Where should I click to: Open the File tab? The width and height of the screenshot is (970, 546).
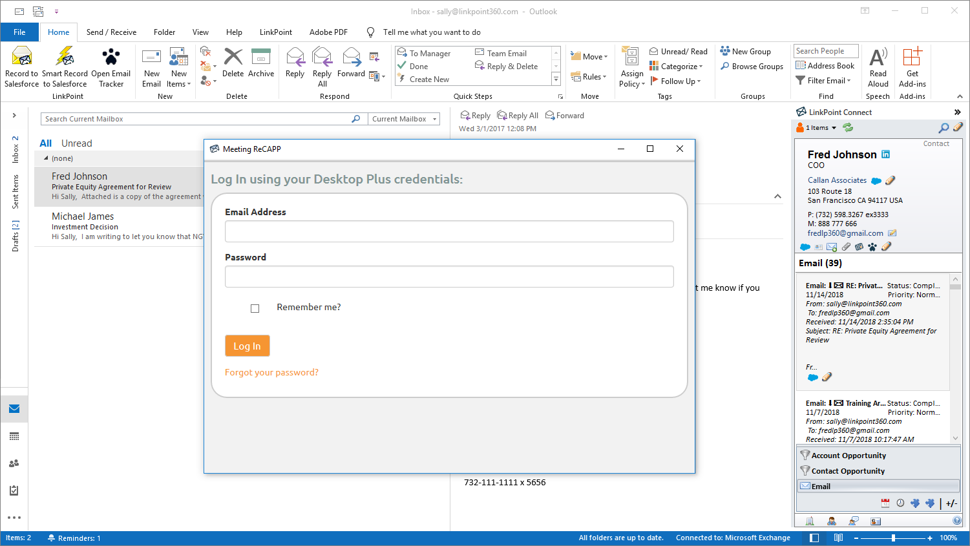tap(19, 32)
